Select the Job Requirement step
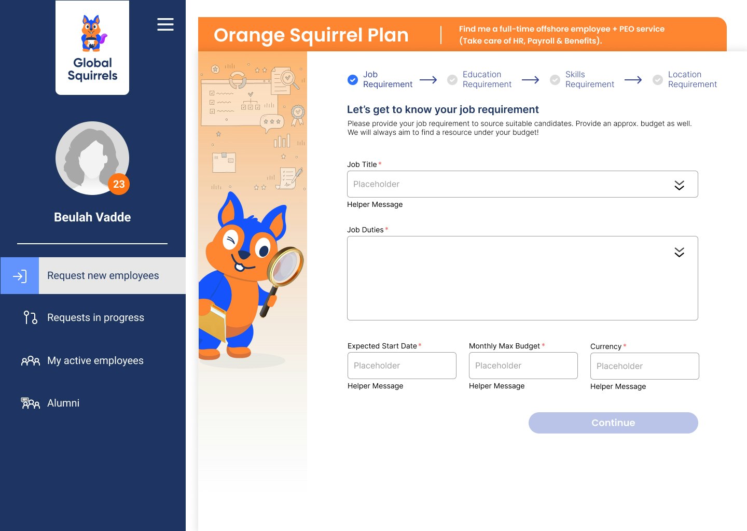747x531 pixels. [x=388, y=79]
